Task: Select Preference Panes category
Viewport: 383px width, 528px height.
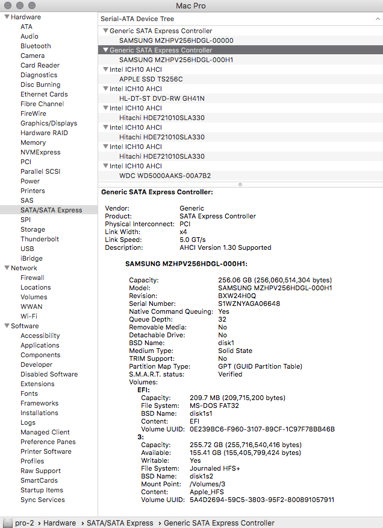Action: (48, 442)
